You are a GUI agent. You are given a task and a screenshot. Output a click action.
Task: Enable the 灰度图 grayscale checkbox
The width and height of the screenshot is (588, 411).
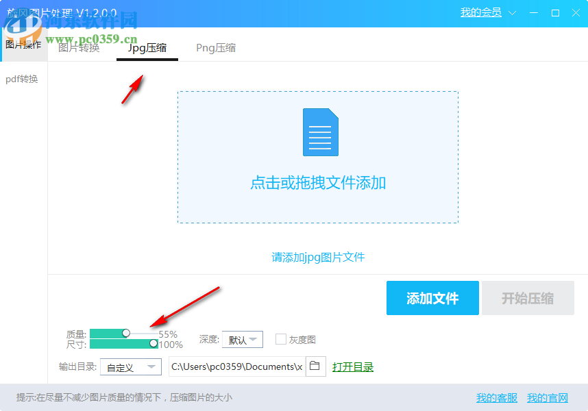(281, 339)
